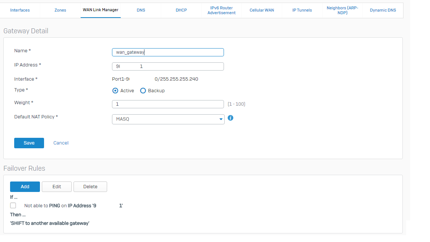Go to Neighbors (ARP-NDP) tab
Viewport: 430px width, 242px height.
(342, 10)
